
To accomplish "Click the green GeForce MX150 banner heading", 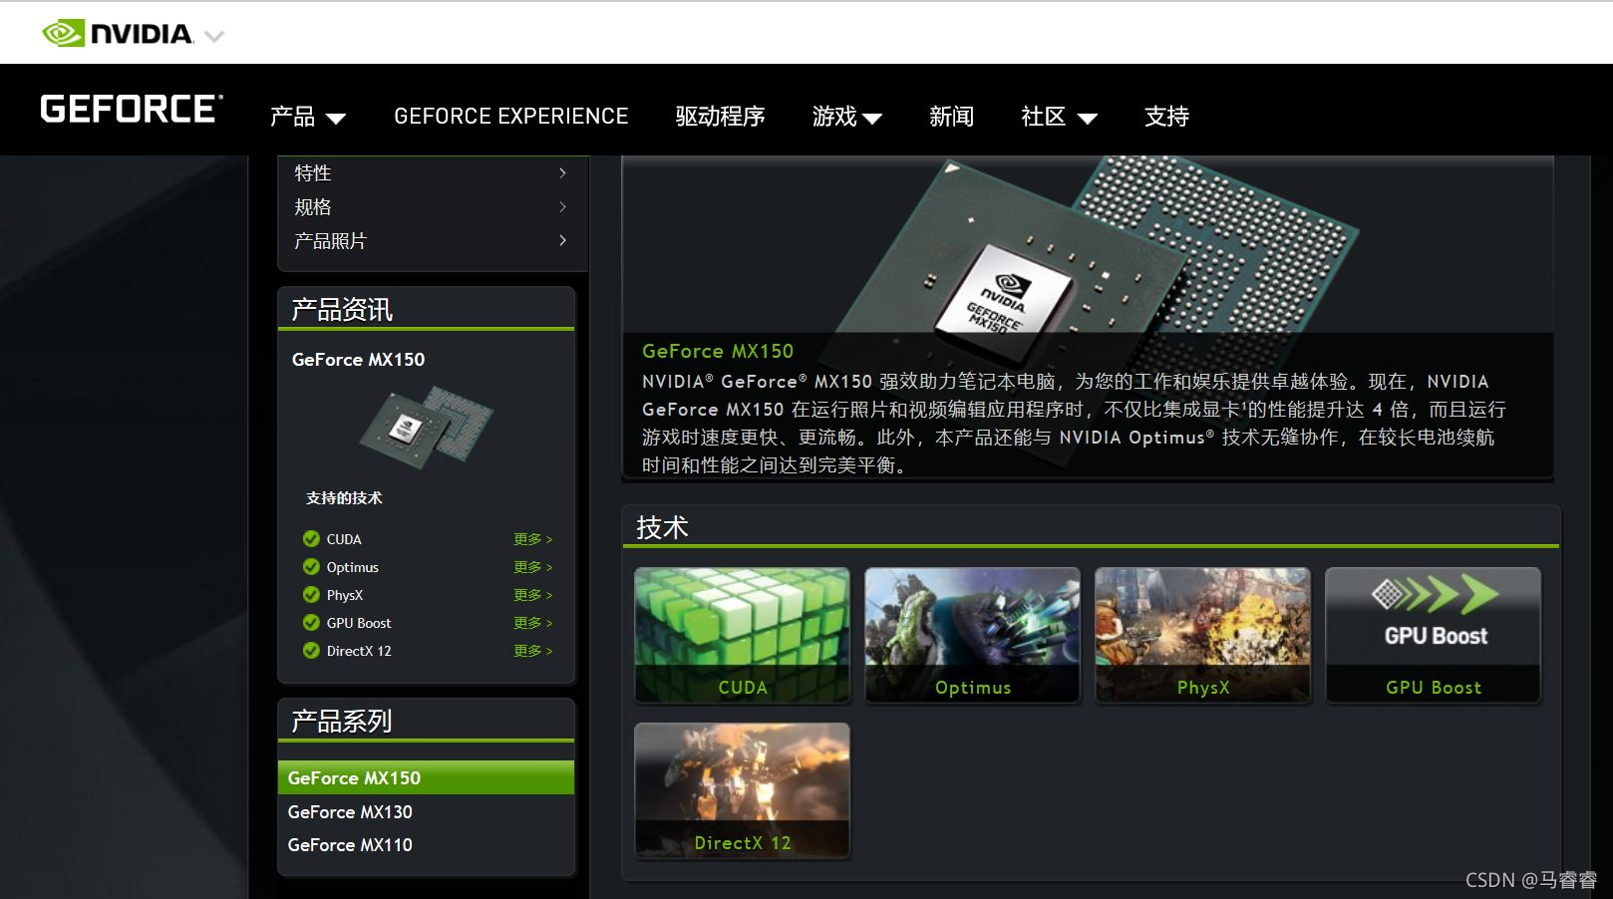I will coord(718,351).
